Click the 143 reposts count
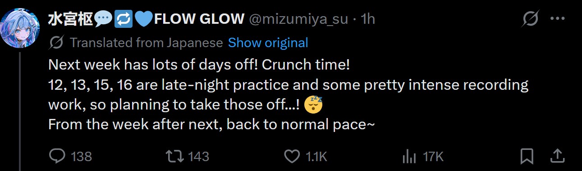 tap(198, 156)
